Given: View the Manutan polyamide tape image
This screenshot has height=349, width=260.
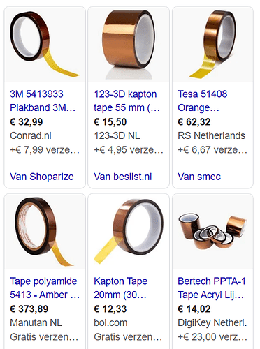Looking at the screenshot, I should tap(45, 232).
